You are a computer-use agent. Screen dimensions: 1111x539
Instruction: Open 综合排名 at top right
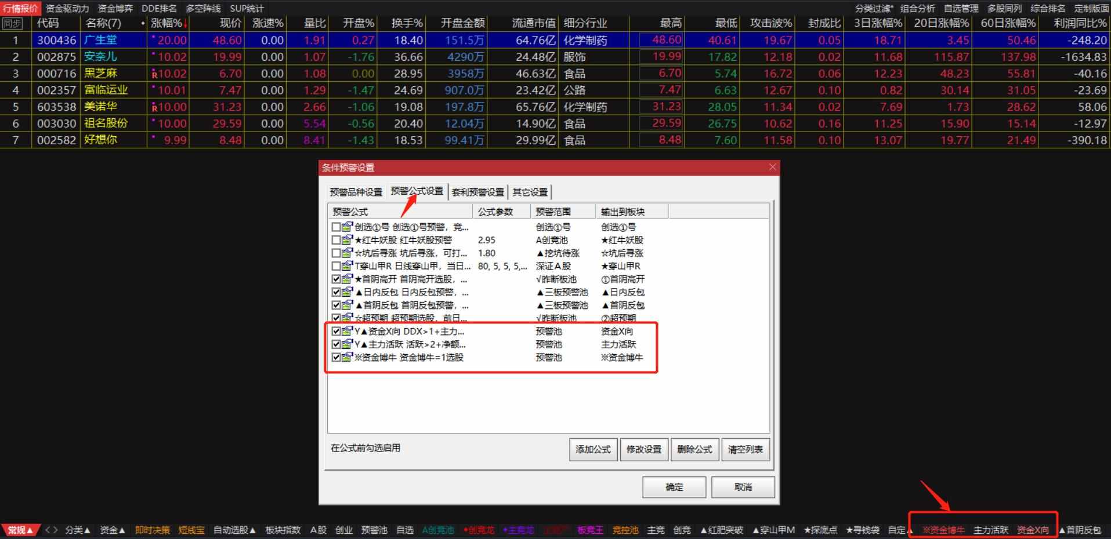[x=1048, y=8]
